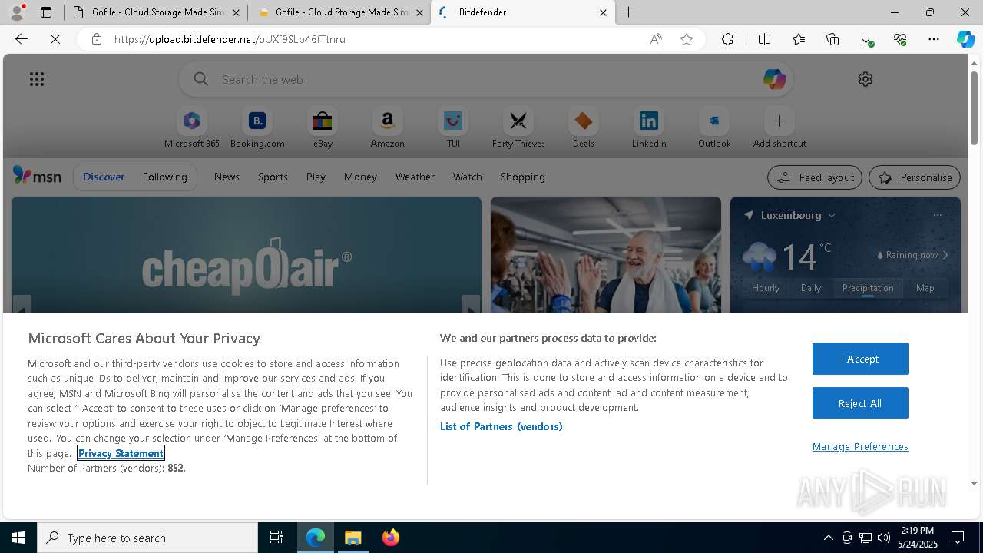Open Forty Thieves shortcut
This screenshot has width=983, height=553.
tap(518, 127)
